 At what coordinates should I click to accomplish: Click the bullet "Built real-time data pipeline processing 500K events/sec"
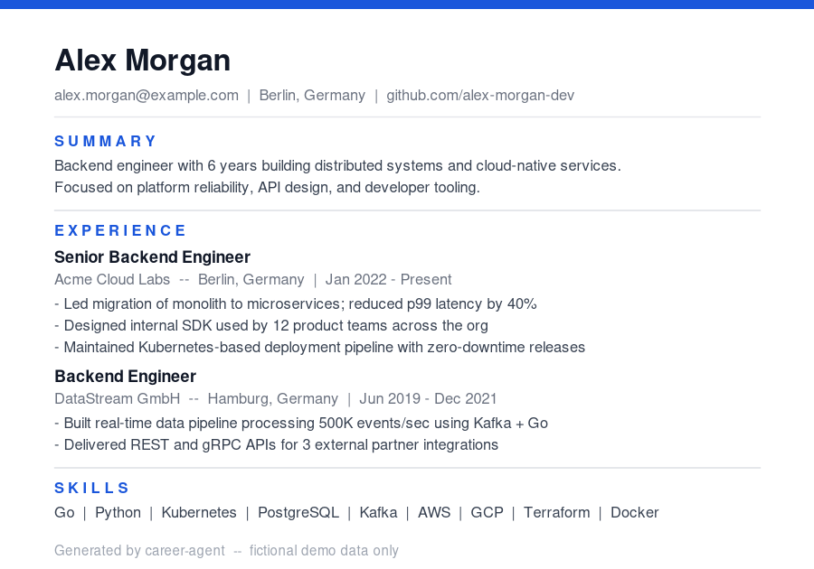tap(301, 424)
